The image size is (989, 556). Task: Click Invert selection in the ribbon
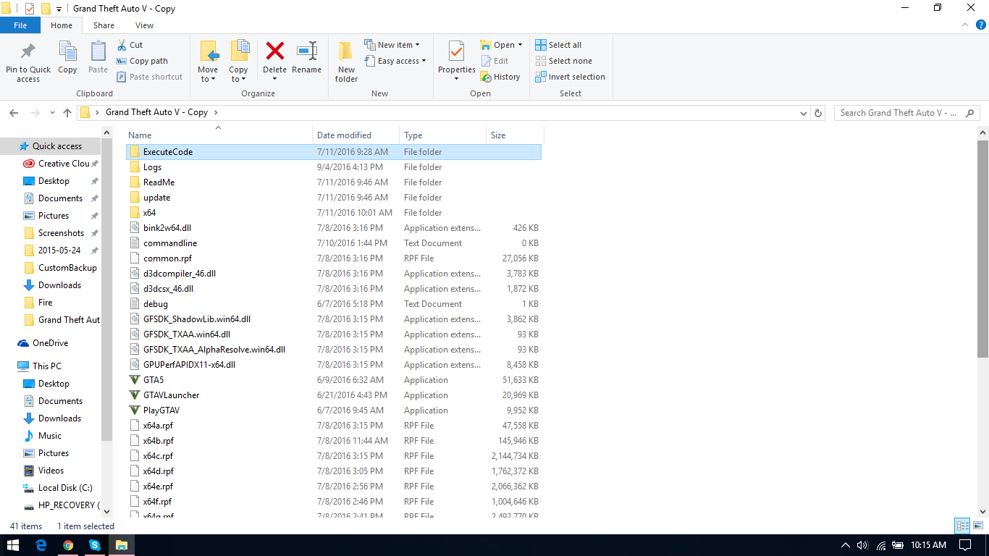pyautogui.click(x=570, y=77)
